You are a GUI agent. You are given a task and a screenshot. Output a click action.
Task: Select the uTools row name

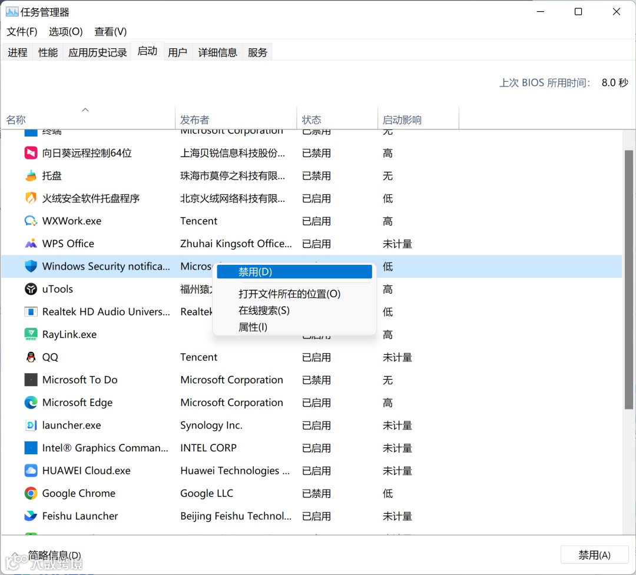pyautogui.click(x=58, y=289)
